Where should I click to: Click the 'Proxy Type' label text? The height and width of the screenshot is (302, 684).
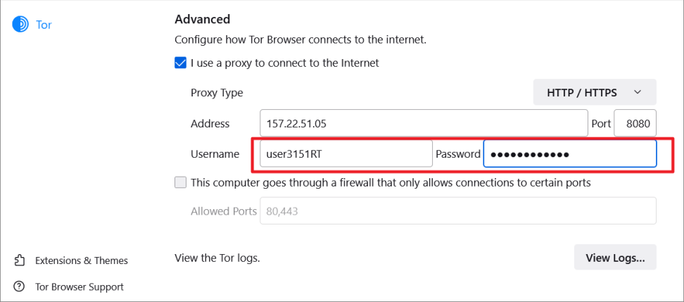pyautogui.click(x=217, y=92)
